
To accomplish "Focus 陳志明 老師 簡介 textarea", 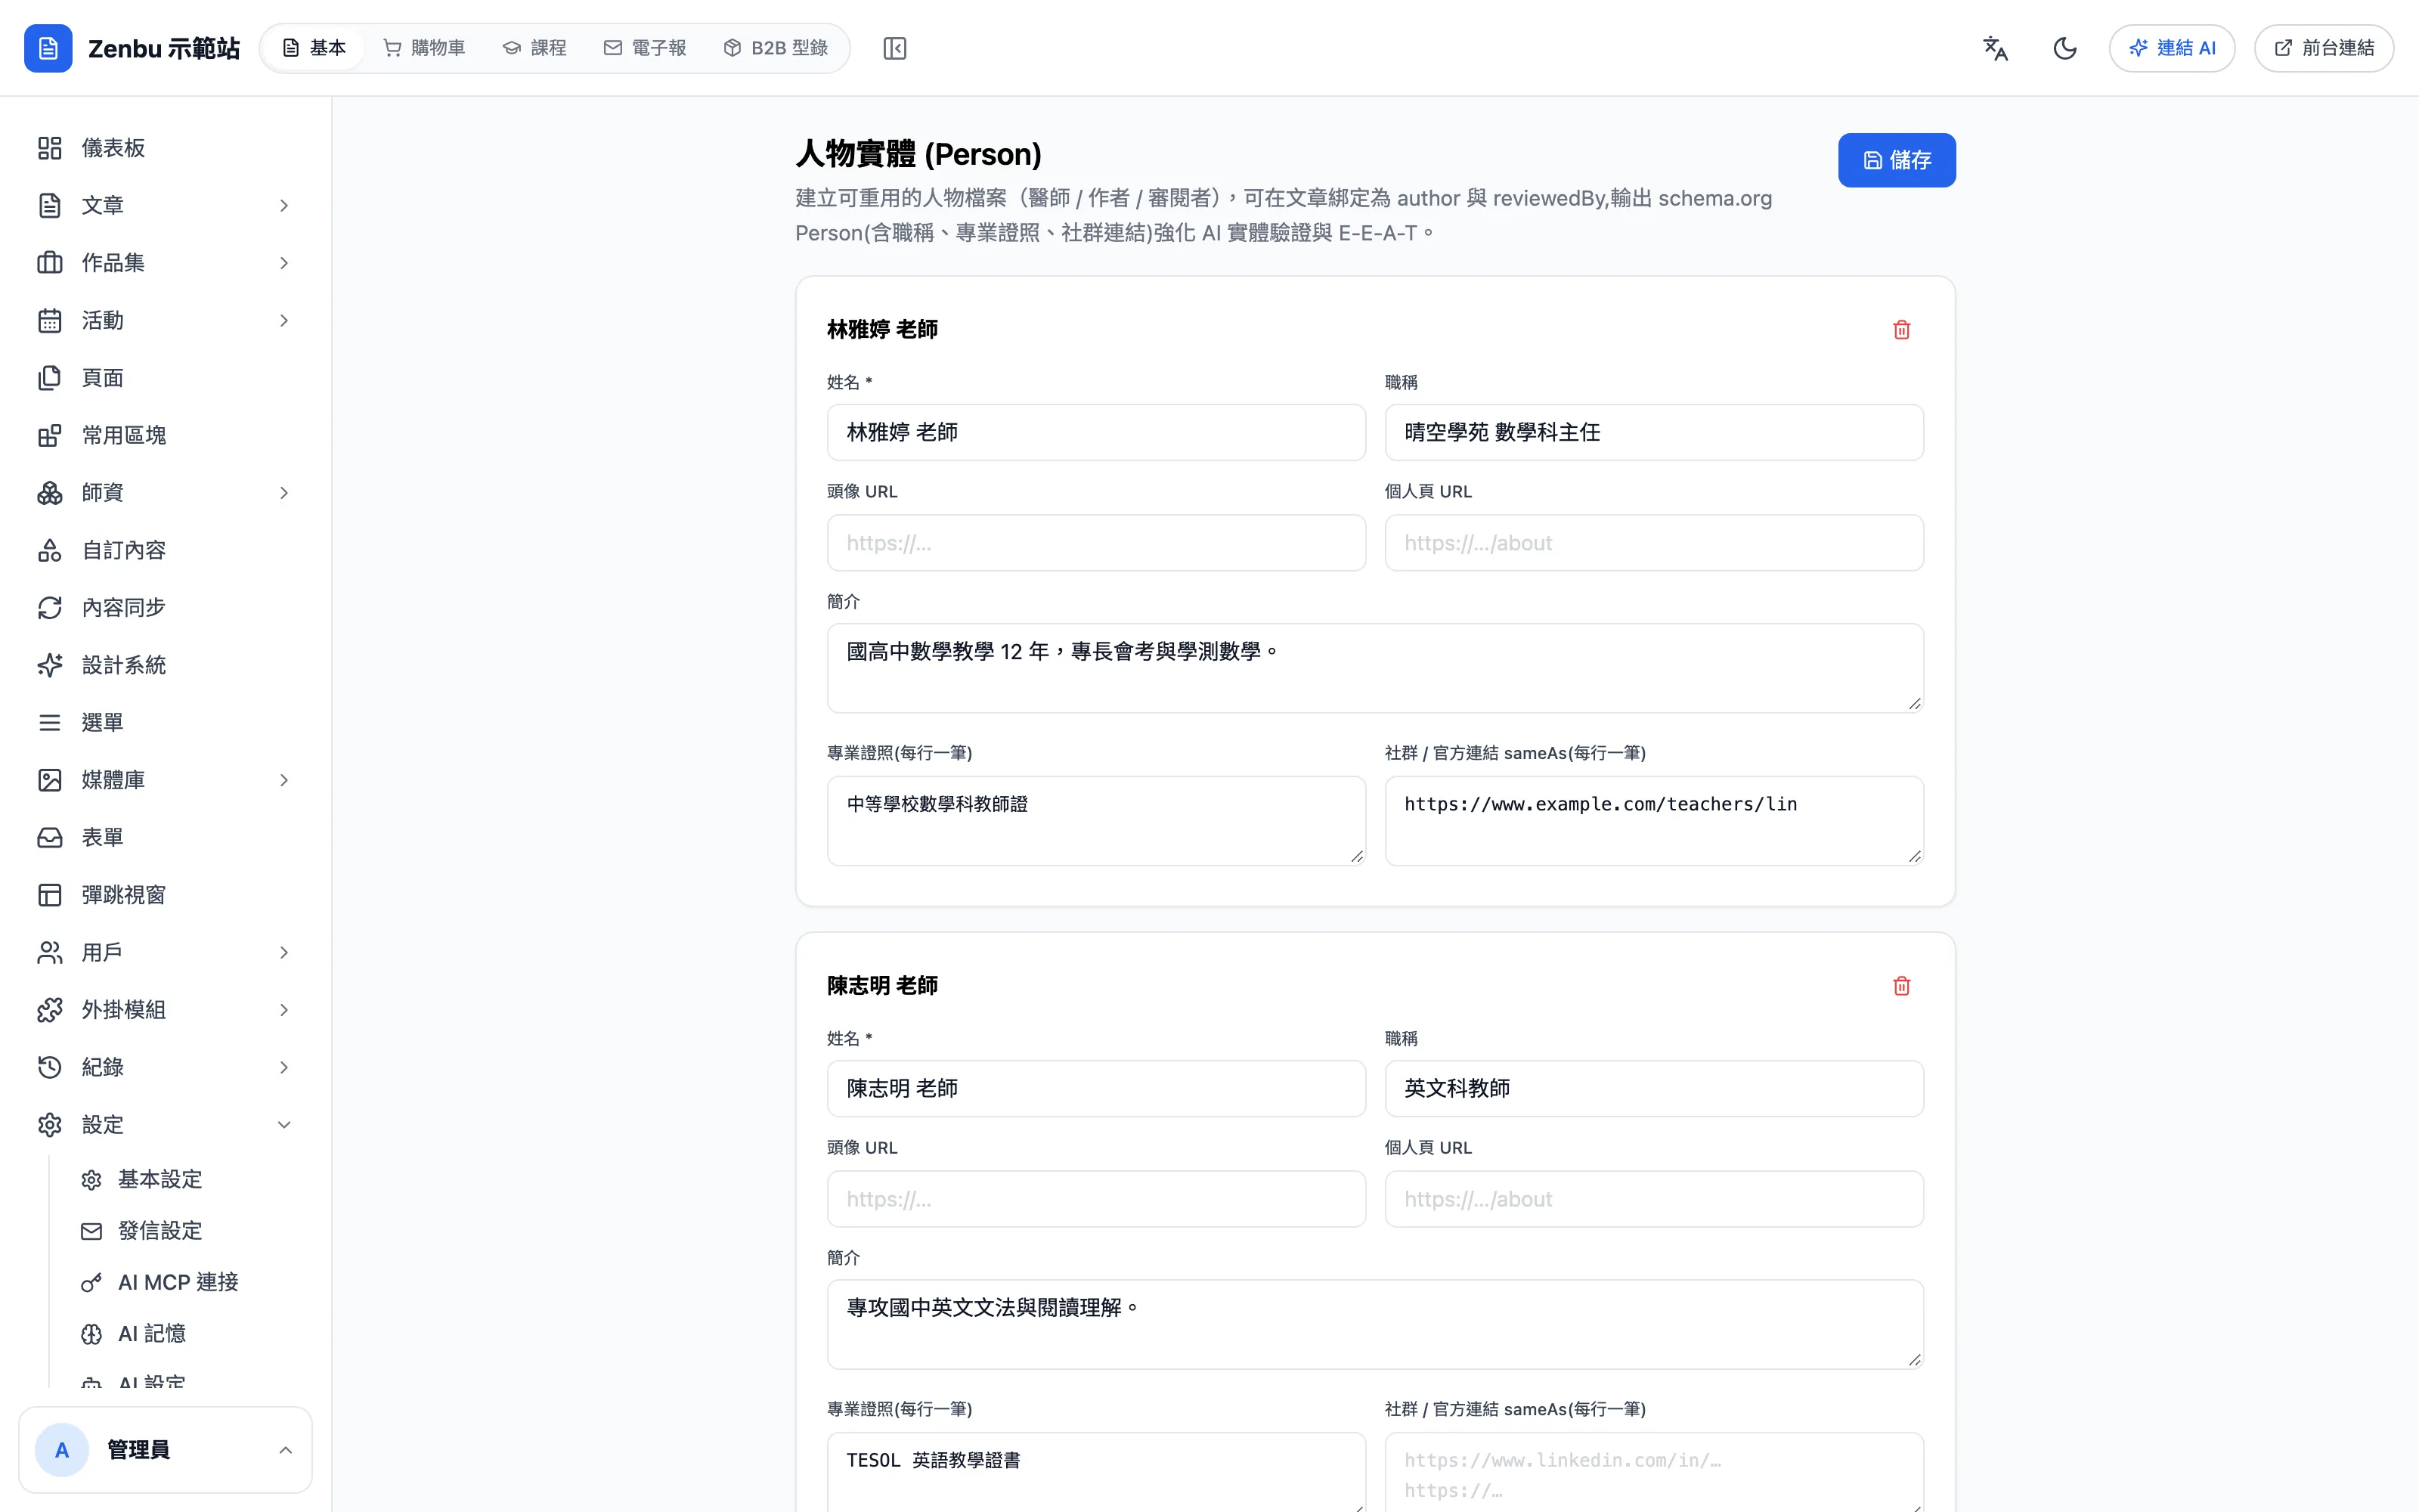I will pos(1374,1324).
